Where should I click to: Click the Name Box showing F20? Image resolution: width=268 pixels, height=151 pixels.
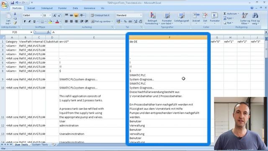click(x=15, y=32)
